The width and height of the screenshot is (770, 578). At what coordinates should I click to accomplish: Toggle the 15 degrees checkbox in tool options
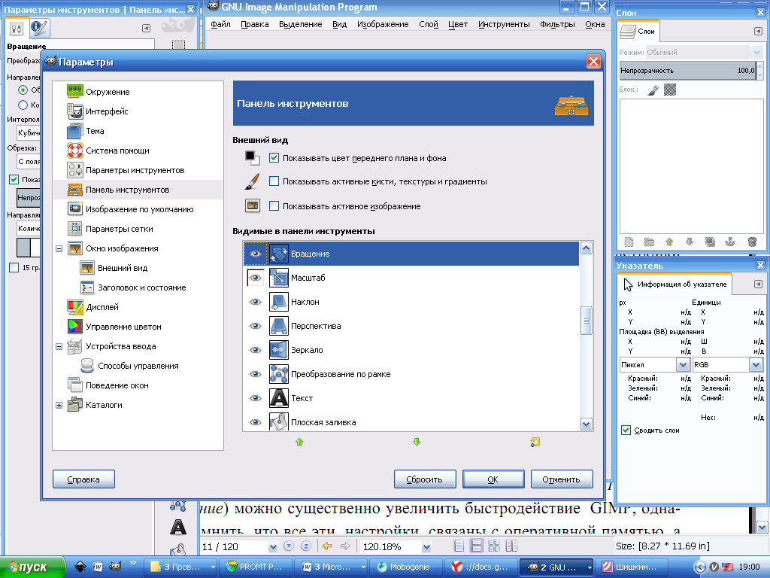(14, 267)
